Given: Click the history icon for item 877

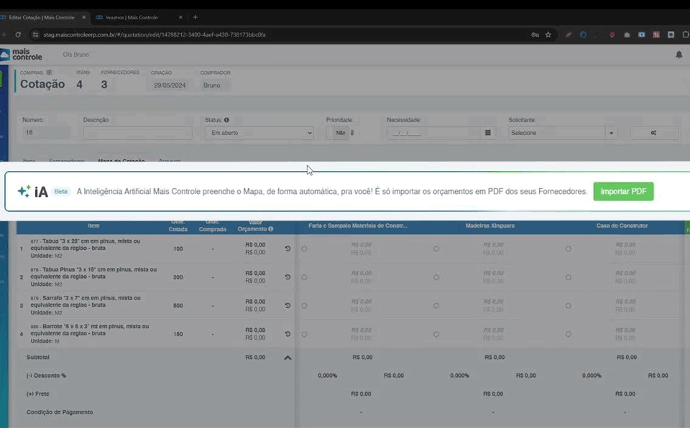Looking at the screenshot, I should [287, 248].
